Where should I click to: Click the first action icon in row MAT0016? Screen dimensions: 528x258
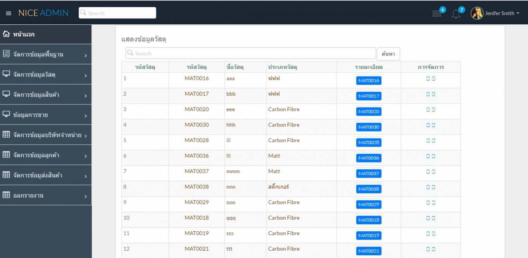coord(428,79)
